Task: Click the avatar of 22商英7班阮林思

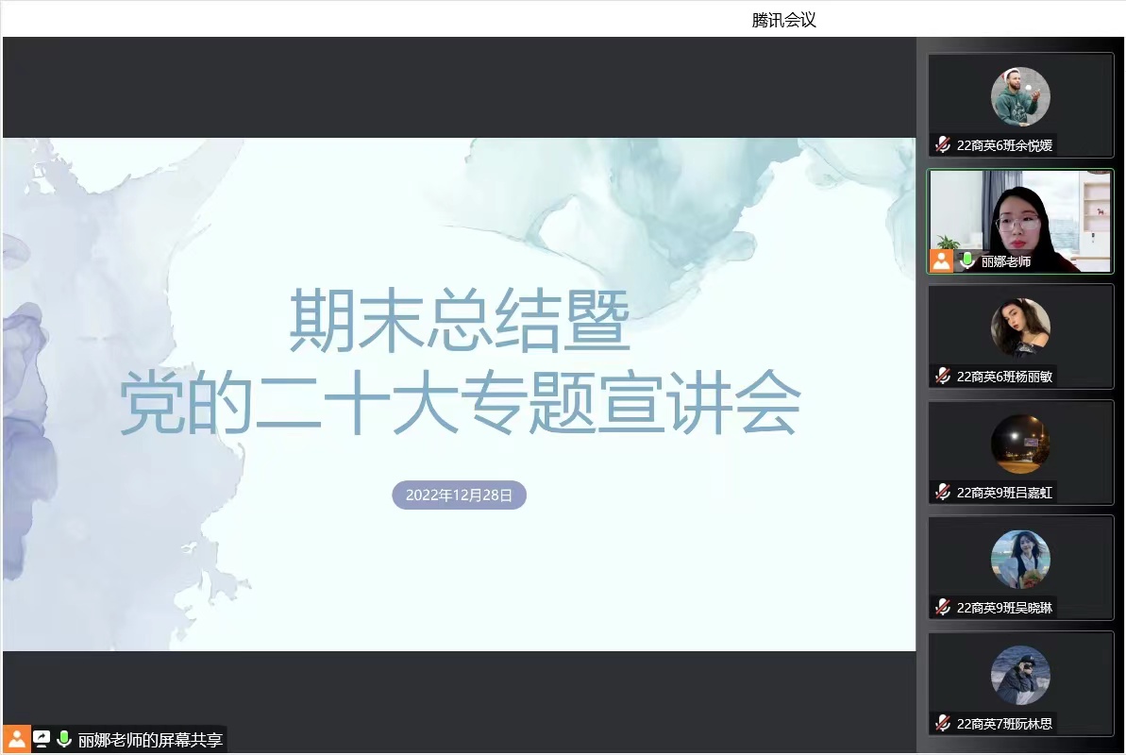Action: (x=1020, y=676)
